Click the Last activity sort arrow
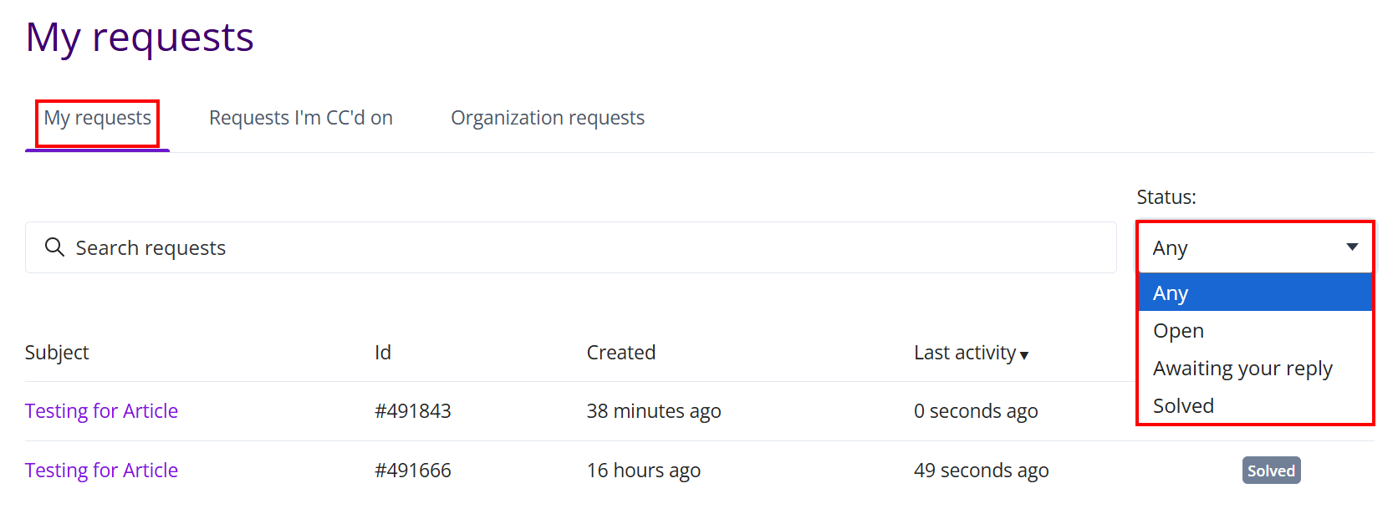Image resolution: width=1398 pixels, height=514 pixels. coord(1024,355)
